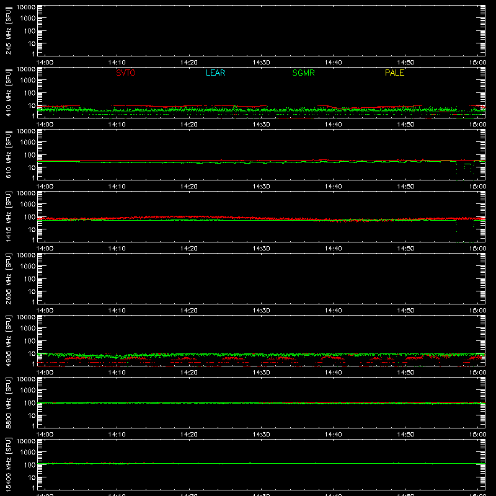Click the 10000 tick label of 15400 MHz panel

tap(26, 441)
